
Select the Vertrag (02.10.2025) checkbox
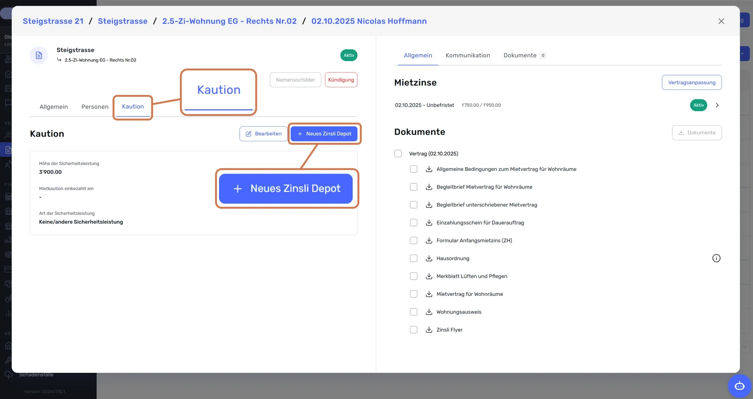398,153
